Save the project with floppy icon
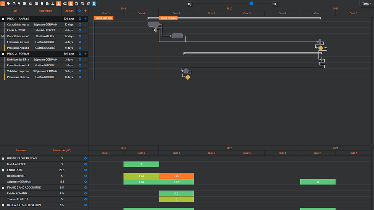The width and height of the screenshot is (374, 210). [47, 3]
